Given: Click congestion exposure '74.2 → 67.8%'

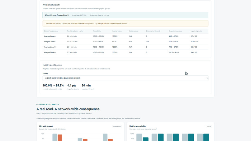Looking at the screenshot, I should pyautogui.click(x=173, y=47).
